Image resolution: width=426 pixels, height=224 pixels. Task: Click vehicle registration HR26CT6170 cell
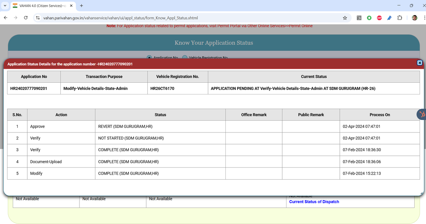178,88
